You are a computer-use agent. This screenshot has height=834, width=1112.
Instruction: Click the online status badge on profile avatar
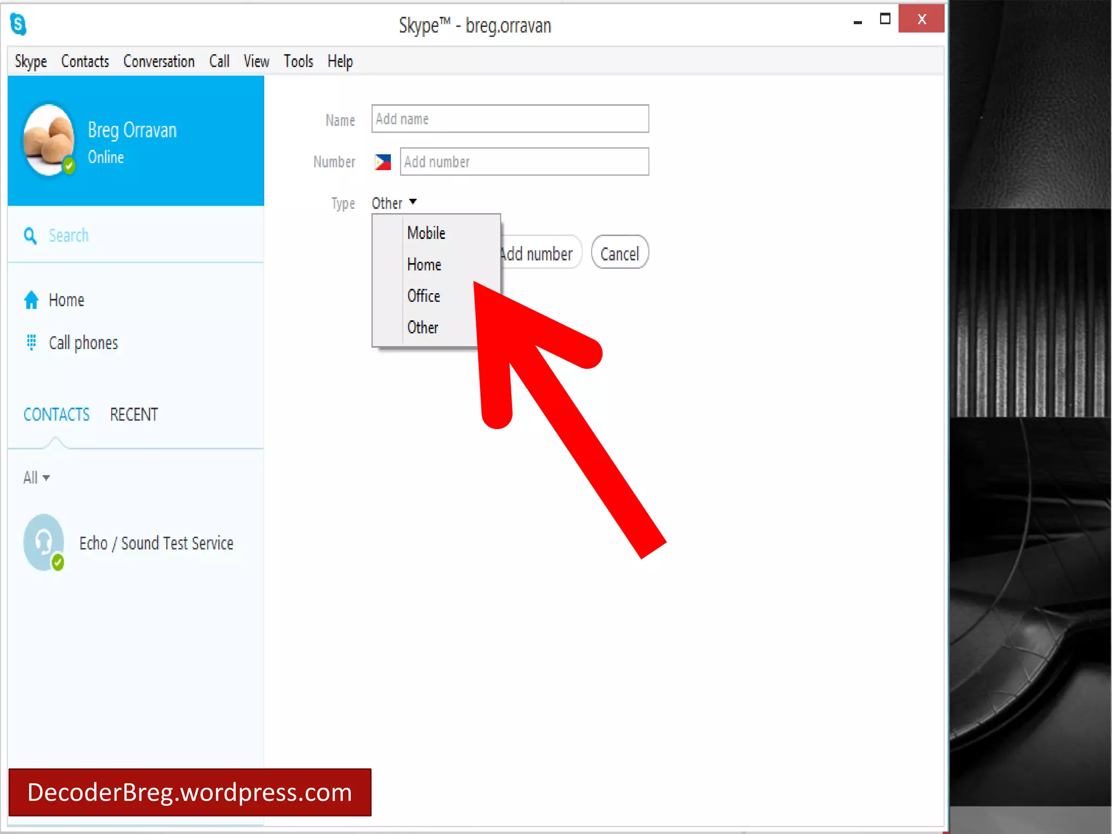[x=69, y=165]
